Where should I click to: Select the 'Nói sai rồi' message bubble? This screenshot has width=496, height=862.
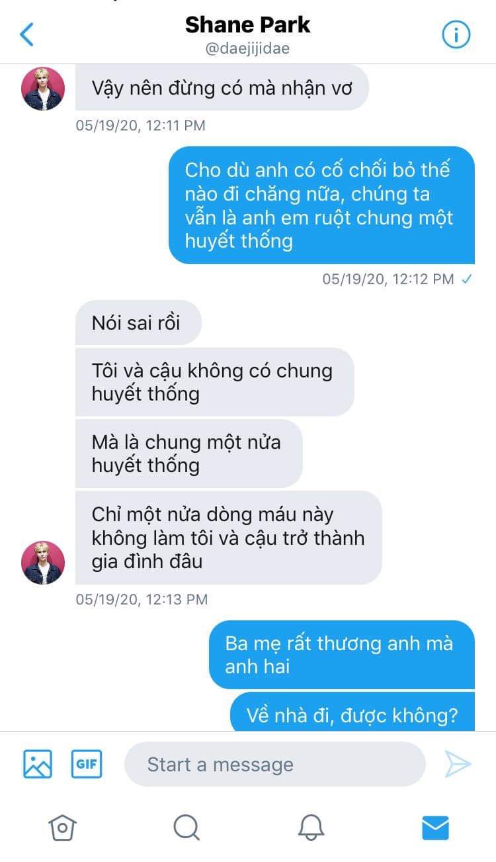(x=138, y=322)
